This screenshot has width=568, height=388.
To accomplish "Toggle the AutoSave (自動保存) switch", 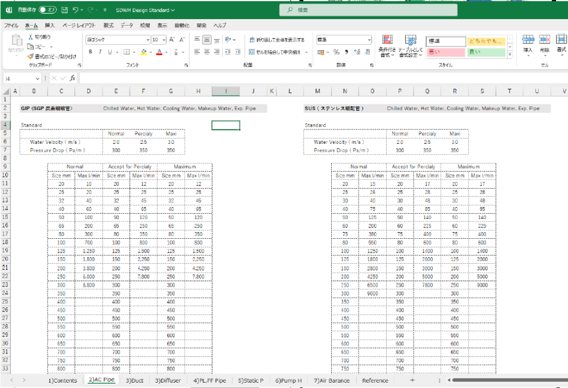I will (48, 10).
